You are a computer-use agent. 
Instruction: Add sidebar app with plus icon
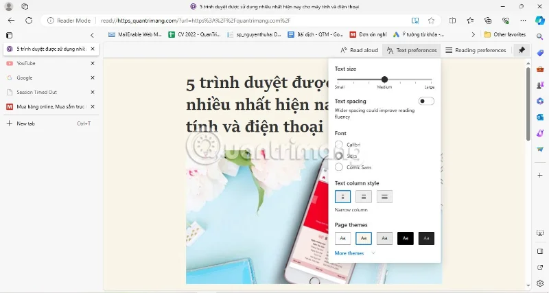pos(540,175)
